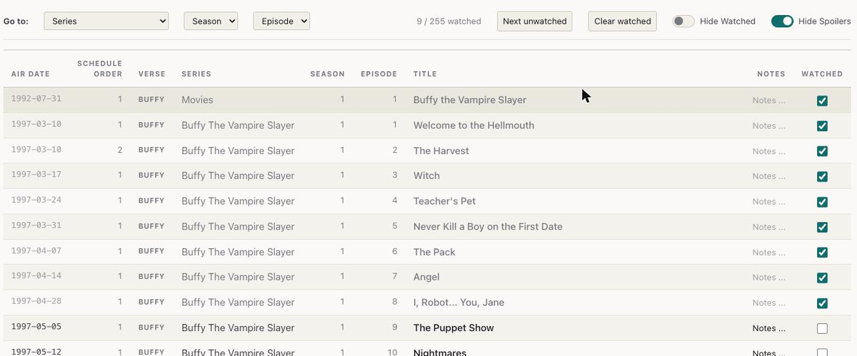Open the Season dropdown
The image size is (857, 356).
[x=211, y=21]
